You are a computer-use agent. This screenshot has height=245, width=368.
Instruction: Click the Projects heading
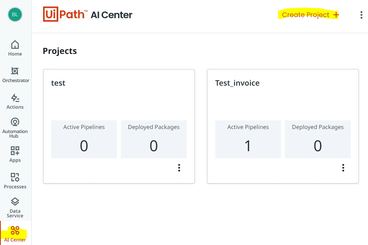60,51
